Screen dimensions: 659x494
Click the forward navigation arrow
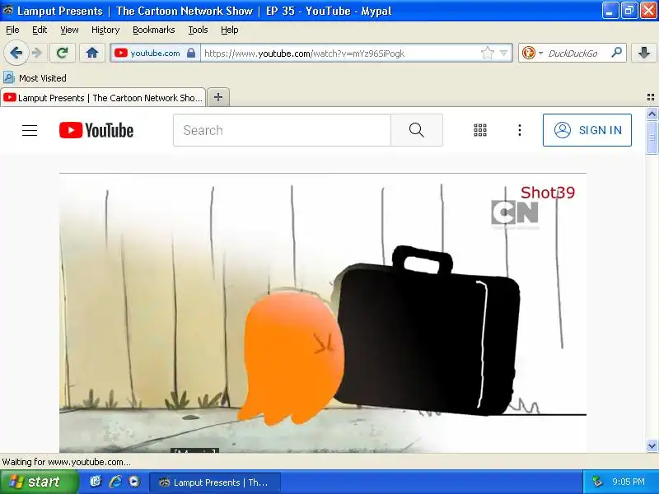coord(37,53)
